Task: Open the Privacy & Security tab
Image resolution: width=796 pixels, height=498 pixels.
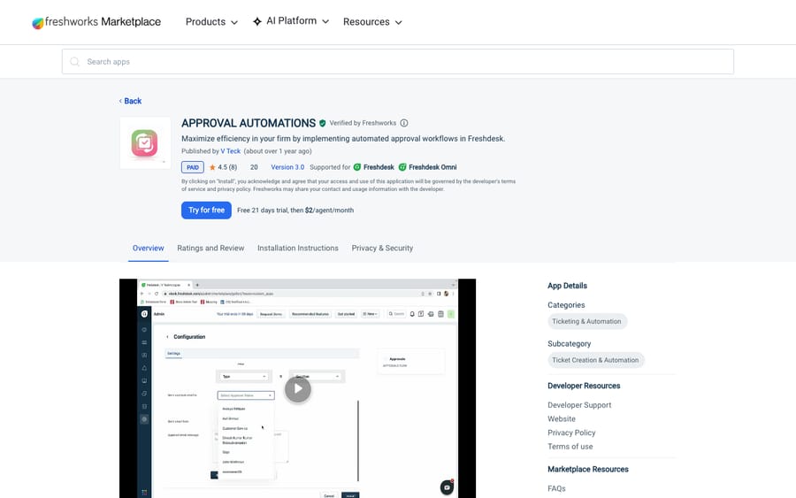Action: 382,249
